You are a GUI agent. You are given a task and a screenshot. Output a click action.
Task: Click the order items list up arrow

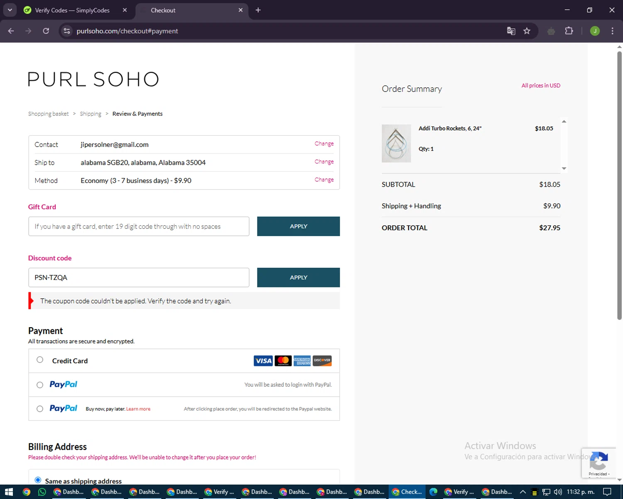[x=564, y=121]
